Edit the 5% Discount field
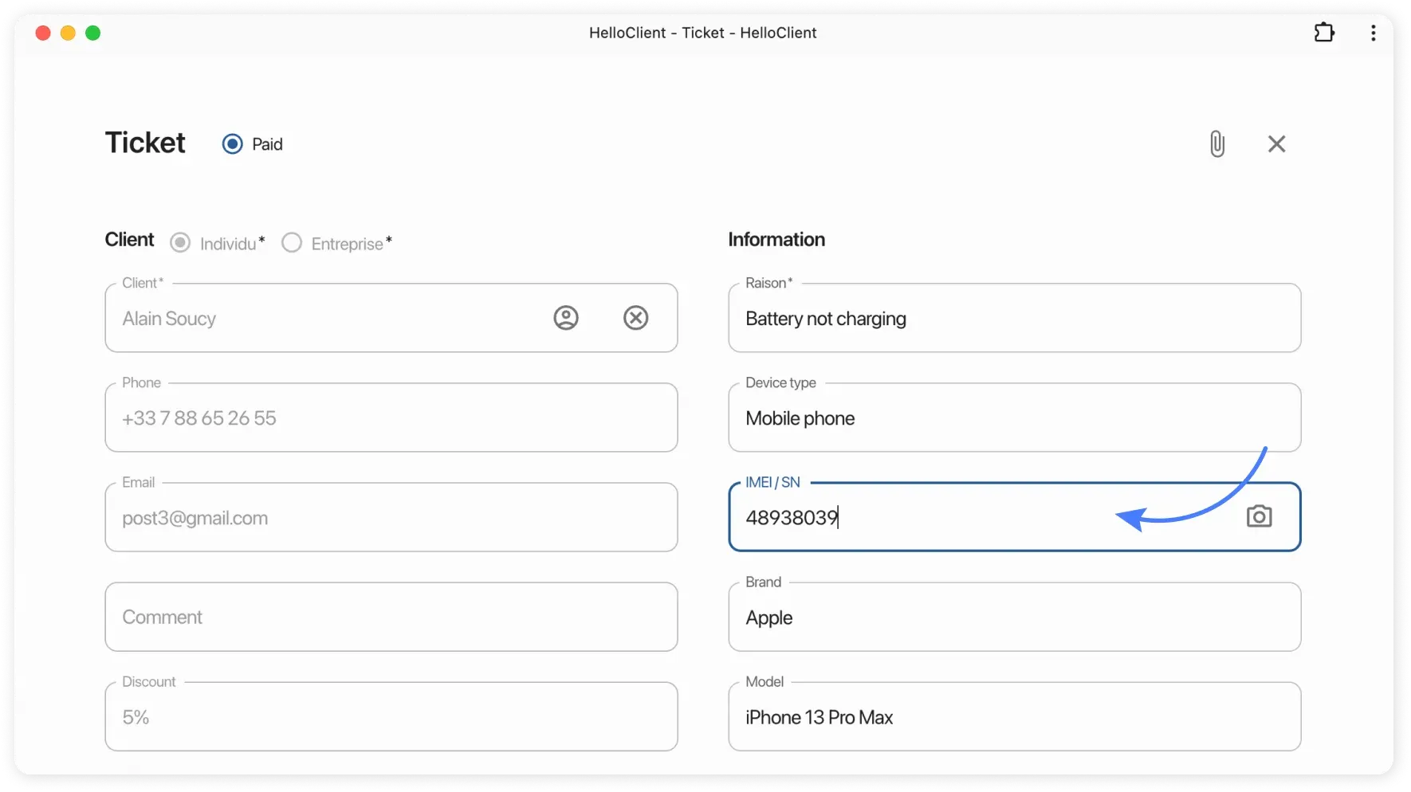Viewport: 1411px width, 792px height. 391,716
